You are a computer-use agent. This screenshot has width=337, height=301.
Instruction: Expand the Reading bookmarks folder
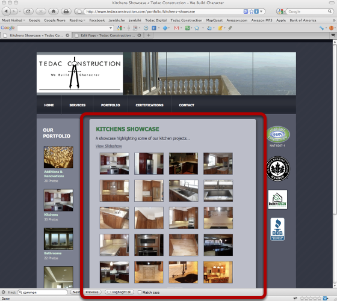[x=78, y=20]
